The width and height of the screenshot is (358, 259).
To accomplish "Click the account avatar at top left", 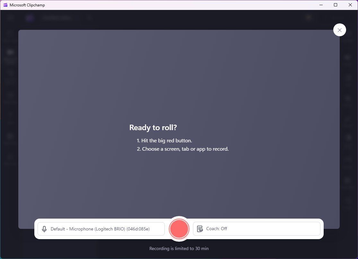I will pyautogui.click(x=308, y=17).
